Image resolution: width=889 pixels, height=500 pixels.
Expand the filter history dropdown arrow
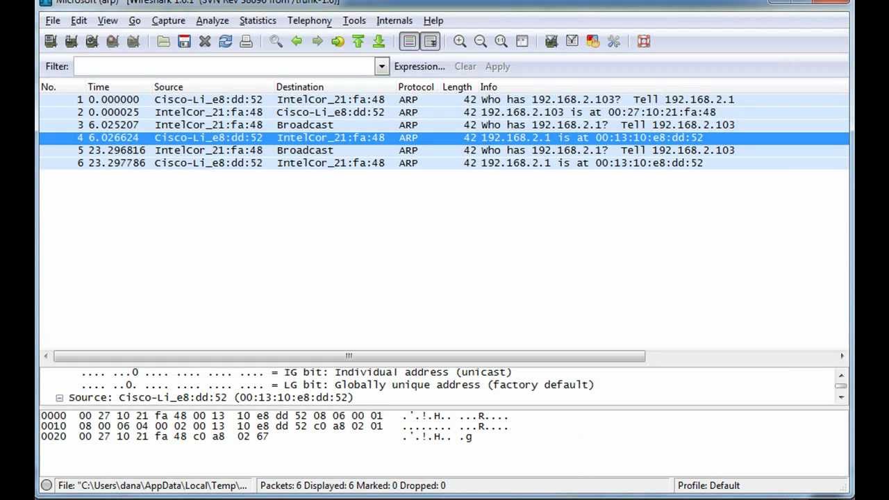pyautogui.click(x=382, y=67)
